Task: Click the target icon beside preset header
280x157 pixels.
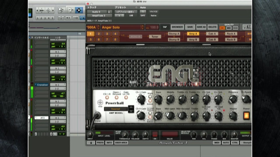Action: [136, 8]
